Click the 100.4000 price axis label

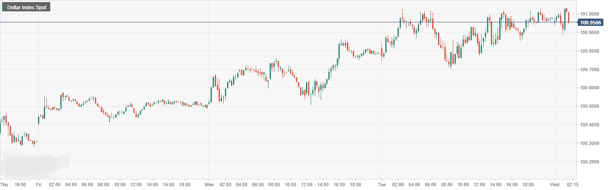click(590, 125)
